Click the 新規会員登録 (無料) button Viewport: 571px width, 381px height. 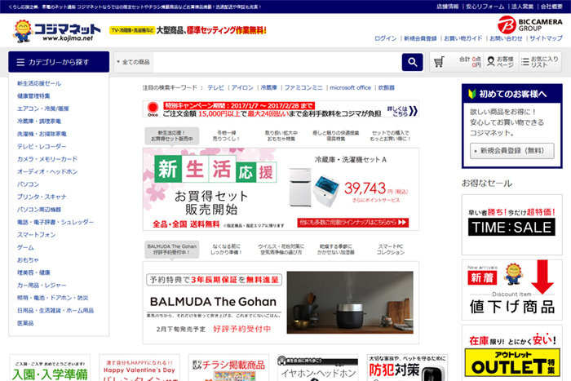[511, 151]
